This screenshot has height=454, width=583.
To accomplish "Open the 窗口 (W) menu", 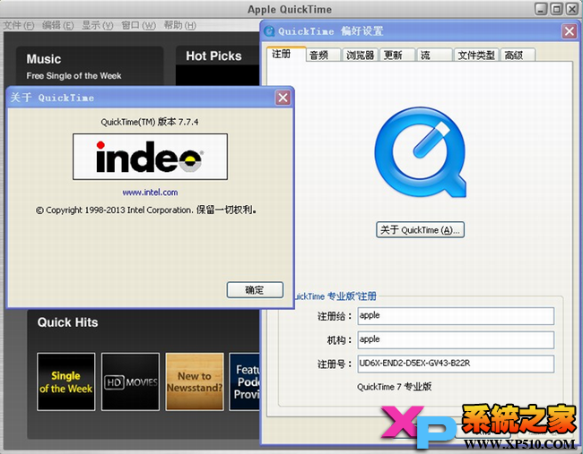I will [x=138, y=25].
